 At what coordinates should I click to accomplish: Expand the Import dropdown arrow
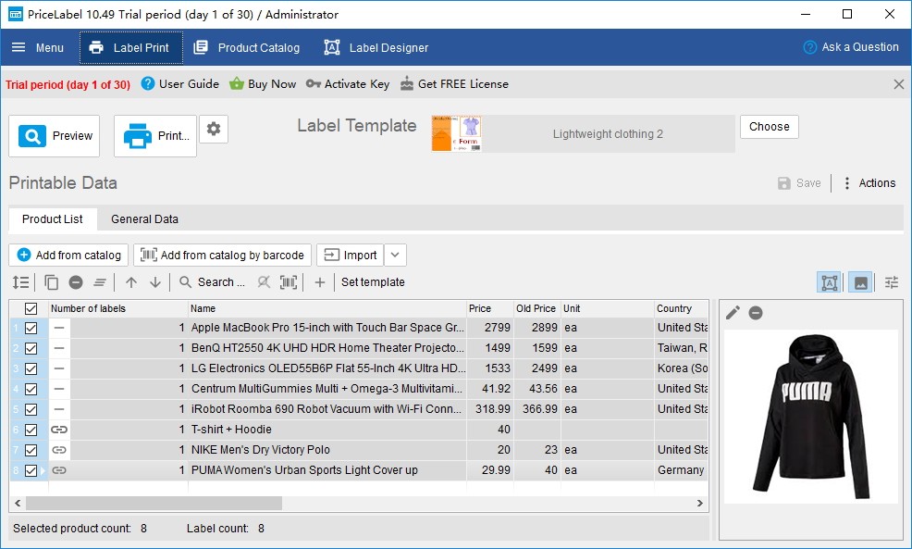coord(395,255)
